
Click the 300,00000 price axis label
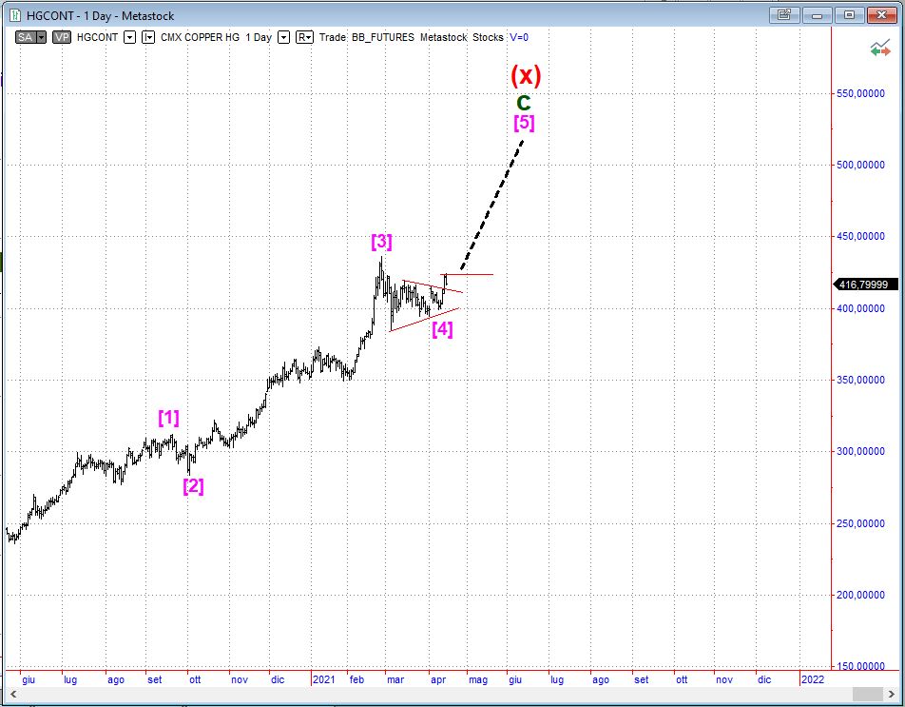click(x=860, y=451)
